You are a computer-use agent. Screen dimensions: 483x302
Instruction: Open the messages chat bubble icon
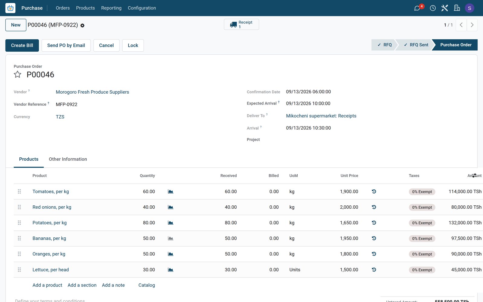click(x=417, y=8)
